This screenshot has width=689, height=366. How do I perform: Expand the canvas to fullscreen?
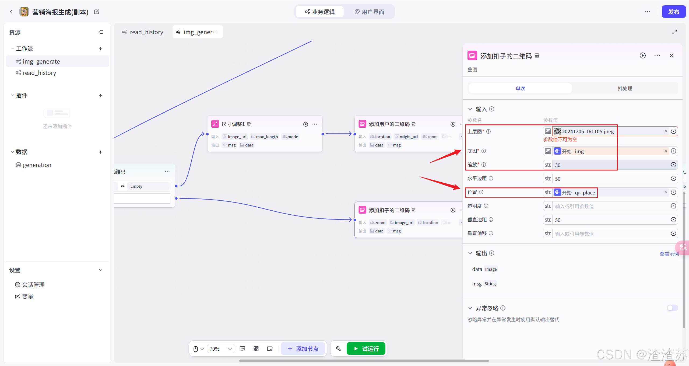pyautogui.click(x=674, y=32)
